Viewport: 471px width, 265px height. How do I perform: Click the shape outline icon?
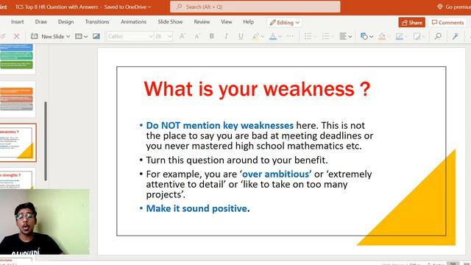coord(399,37)
